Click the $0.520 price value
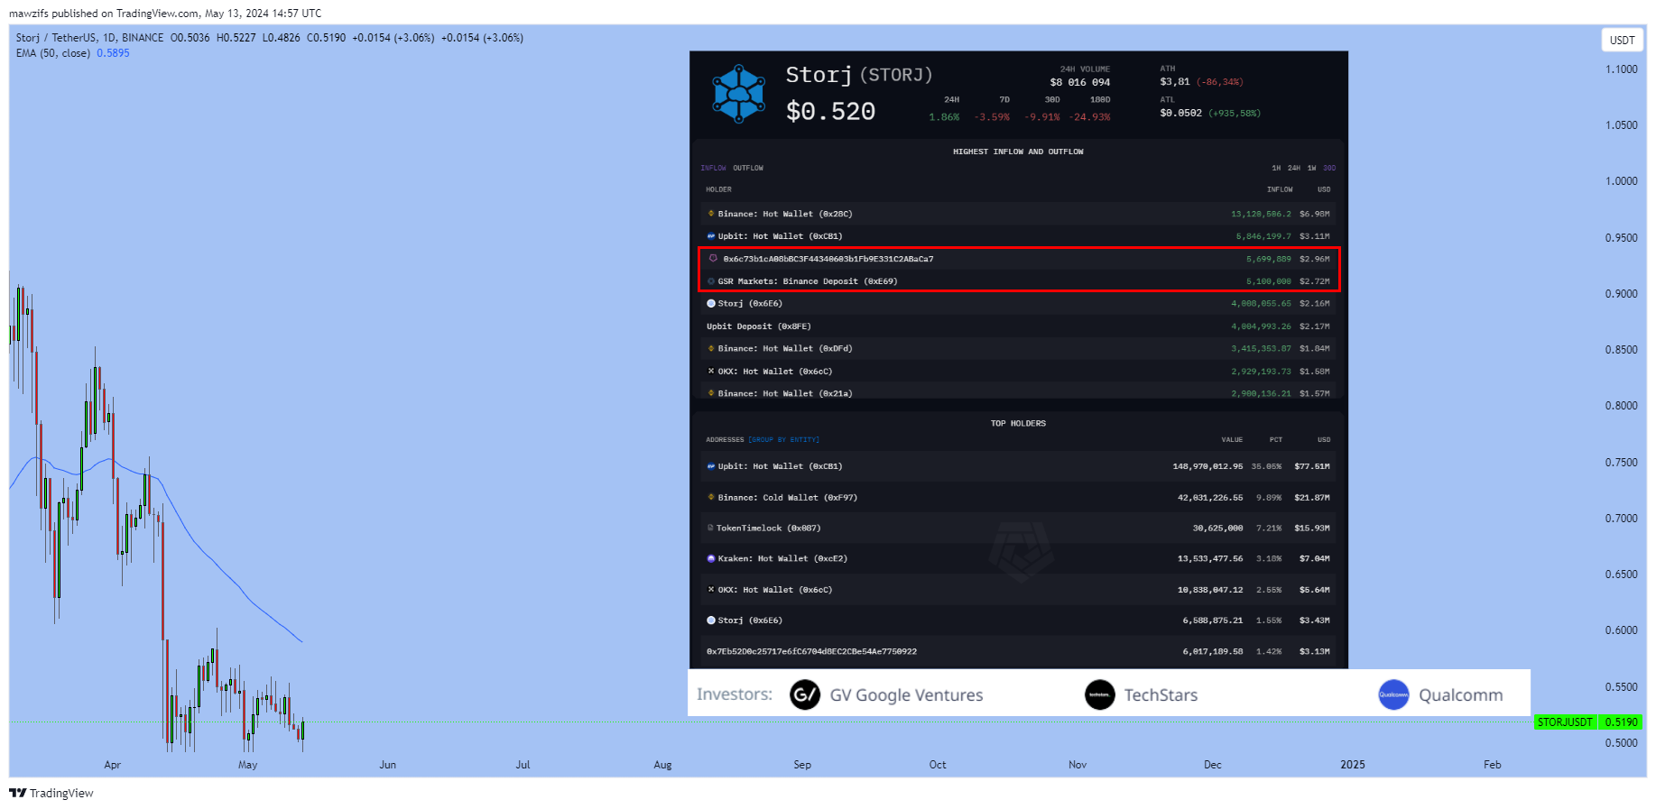 (x=830, y=111)
